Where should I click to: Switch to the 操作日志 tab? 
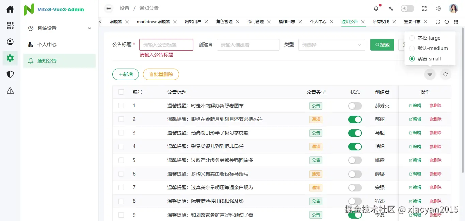click(287, 22)
